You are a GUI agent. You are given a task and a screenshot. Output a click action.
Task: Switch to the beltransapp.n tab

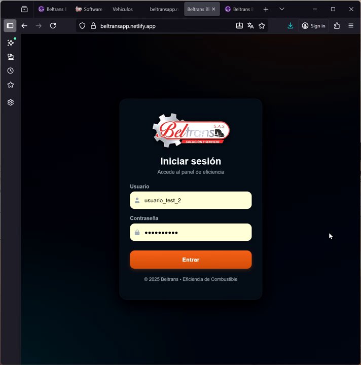tap(164, 9)
